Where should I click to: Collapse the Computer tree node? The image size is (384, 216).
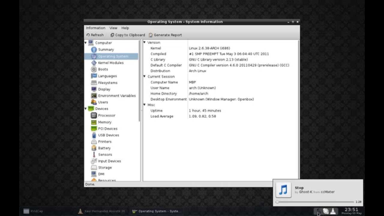point(85,43)
